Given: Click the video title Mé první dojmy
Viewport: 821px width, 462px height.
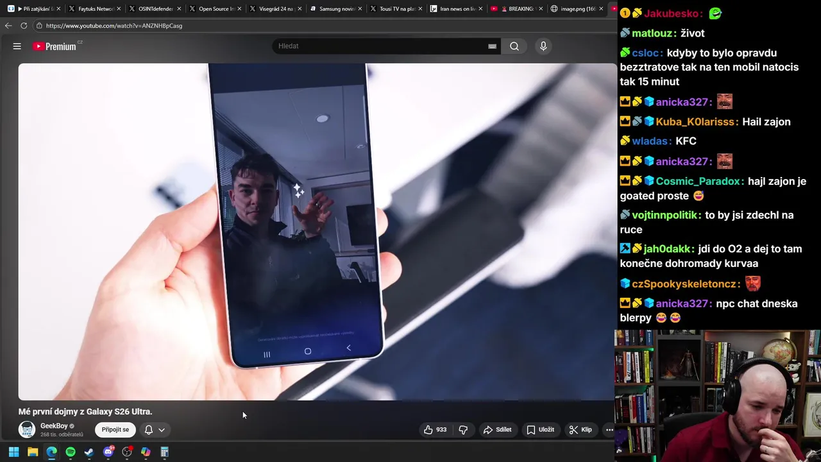Looking at the screenshot, I should (x=85, y=412).
